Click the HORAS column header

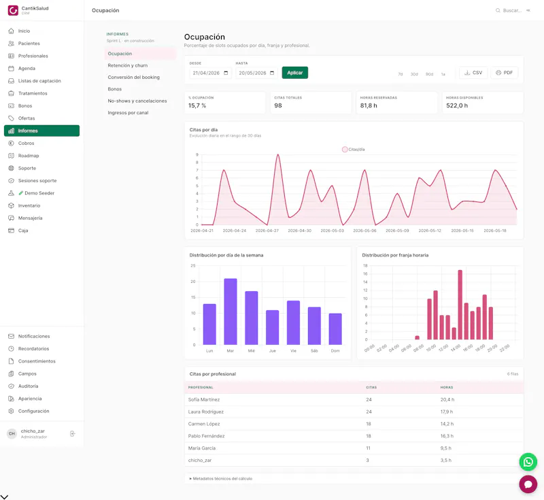pyautogui.click(x=447, y=387)
